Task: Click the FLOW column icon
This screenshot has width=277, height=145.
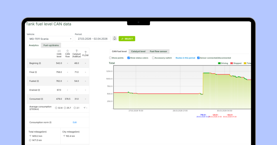Action: coord(86,52)
